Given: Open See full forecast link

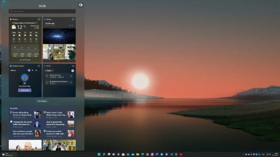Looking at the screenshot, I should tap(25, 60).
